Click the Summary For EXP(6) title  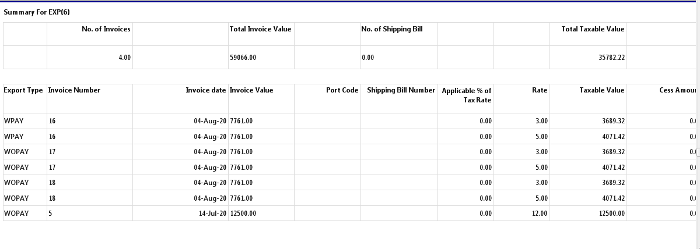(37, 12)
